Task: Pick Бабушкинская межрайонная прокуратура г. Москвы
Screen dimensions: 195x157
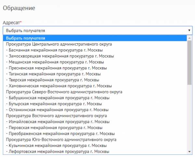Action: (x=95, y=98)
